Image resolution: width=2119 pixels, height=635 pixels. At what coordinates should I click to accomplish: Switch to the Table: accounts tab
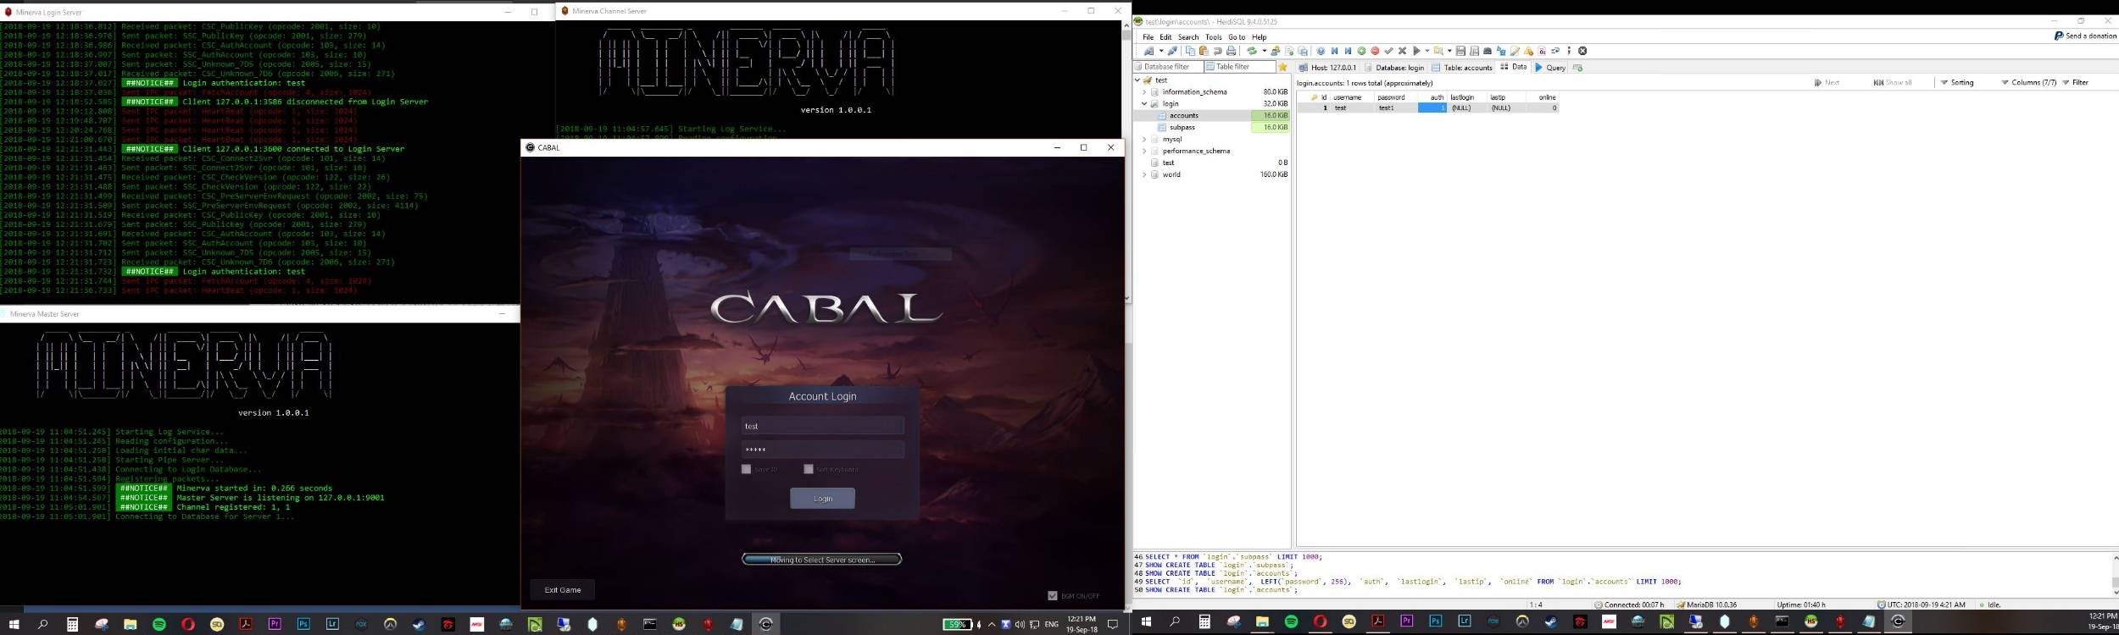[1462, 68]
